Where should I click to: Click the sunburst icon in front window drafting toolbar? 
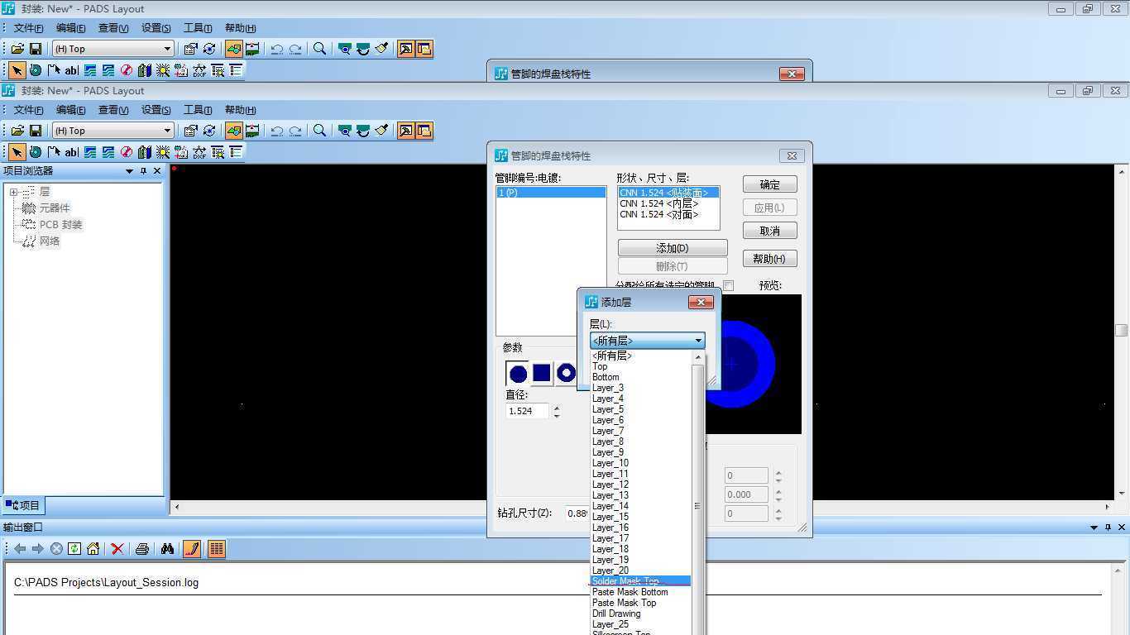tap(163, 152)
